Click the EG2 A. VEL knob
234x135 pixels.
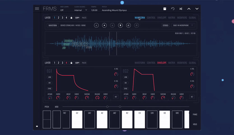192,74
